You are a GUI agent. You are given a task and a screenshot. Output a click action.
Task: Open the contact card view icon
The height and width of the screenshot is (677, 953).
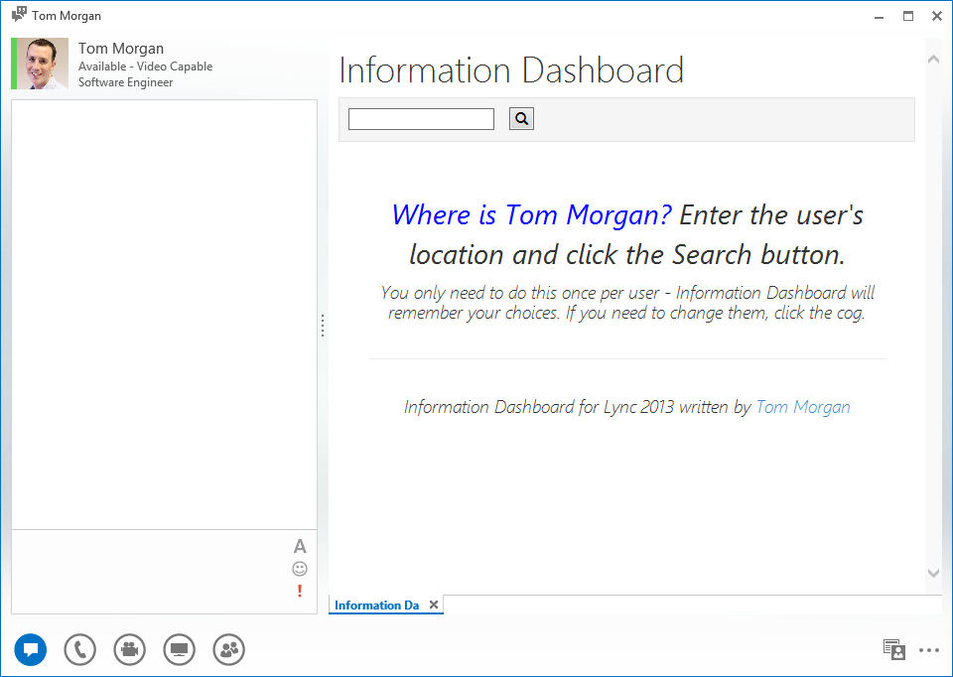(x=894, y=649)
